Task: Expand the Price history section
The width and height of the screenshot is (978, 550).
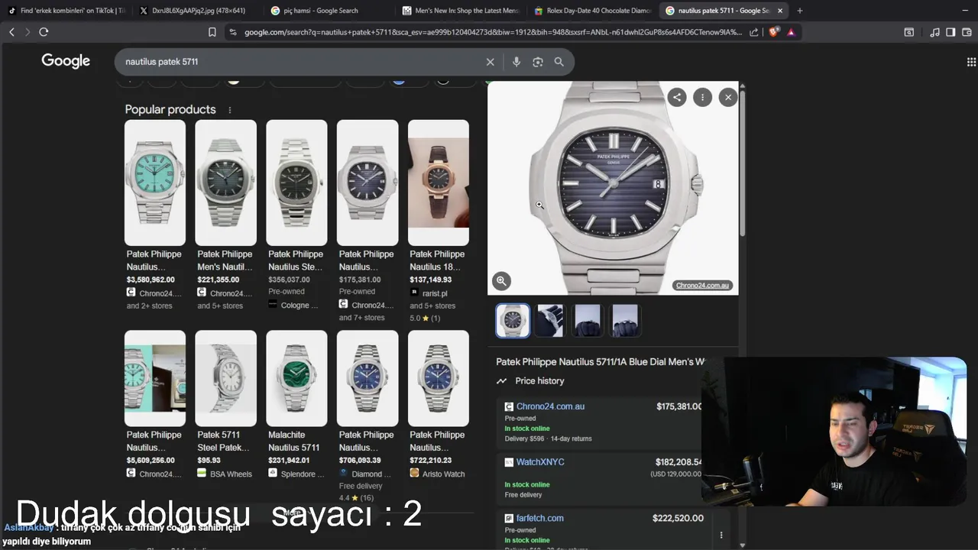Action: (x=530, y=381)
